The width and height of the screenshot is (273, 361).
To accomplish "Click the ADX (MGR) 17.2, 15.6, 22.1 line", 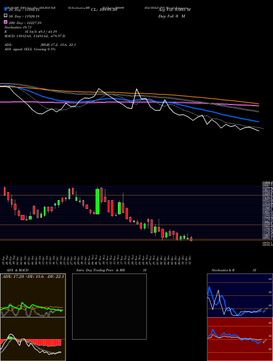I will [x=40, y=45].
